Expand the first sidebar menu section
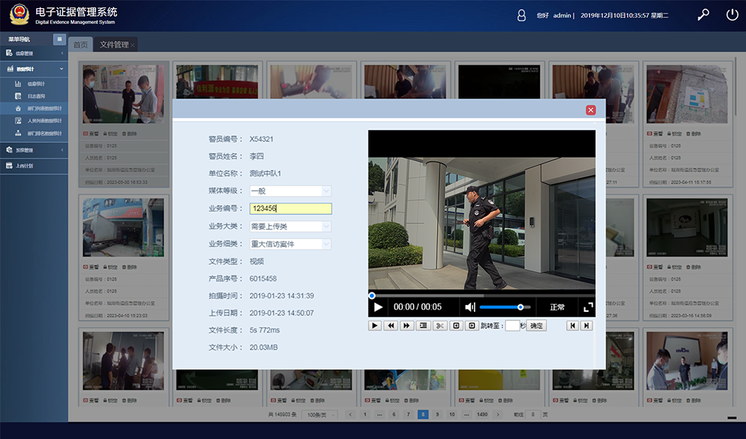746x439 pixels. click(x=35, y=53)
